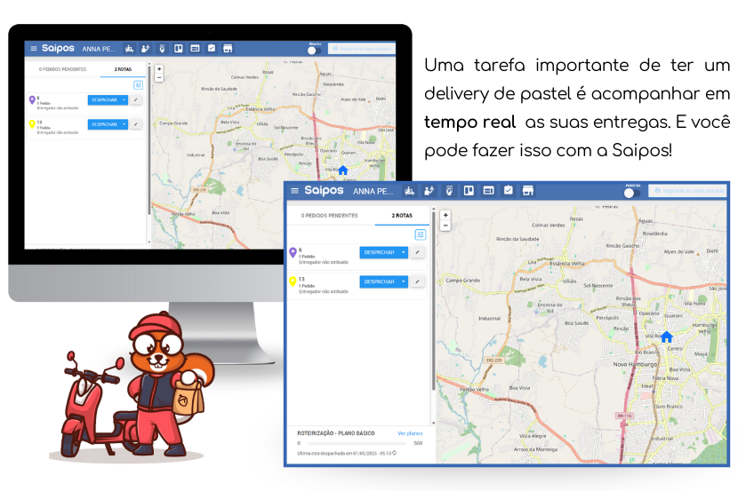Expand Despachar arrow for route 5 on monitor

pyautogui.click(x=124, y=100)
